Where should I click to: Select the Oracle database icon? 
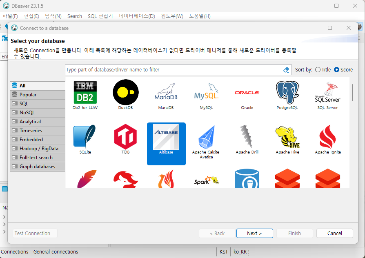pyautogui.click(x=247, y=93)
